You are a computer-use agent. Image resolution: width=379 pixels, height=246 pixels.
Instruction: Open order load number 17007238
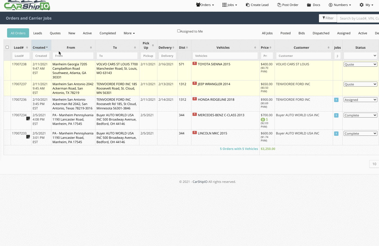(x=19, y=64)
